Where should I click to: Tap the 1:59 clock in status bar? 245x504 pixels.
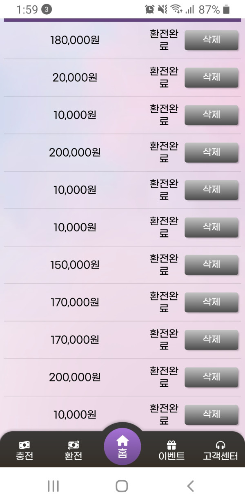(x=27, y=10)
